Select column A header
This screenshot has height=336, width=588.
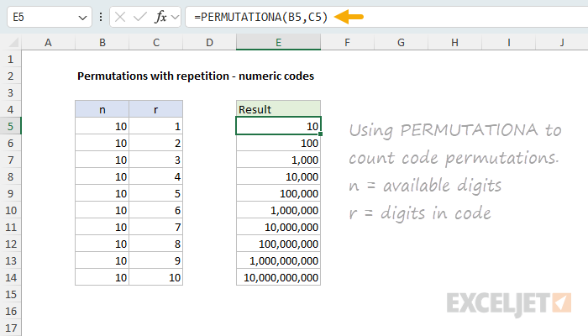[x=48, y=42]
